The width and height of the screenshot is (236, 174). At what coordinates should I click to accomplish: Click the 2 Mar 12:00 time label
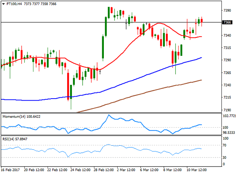click(126, 170)
